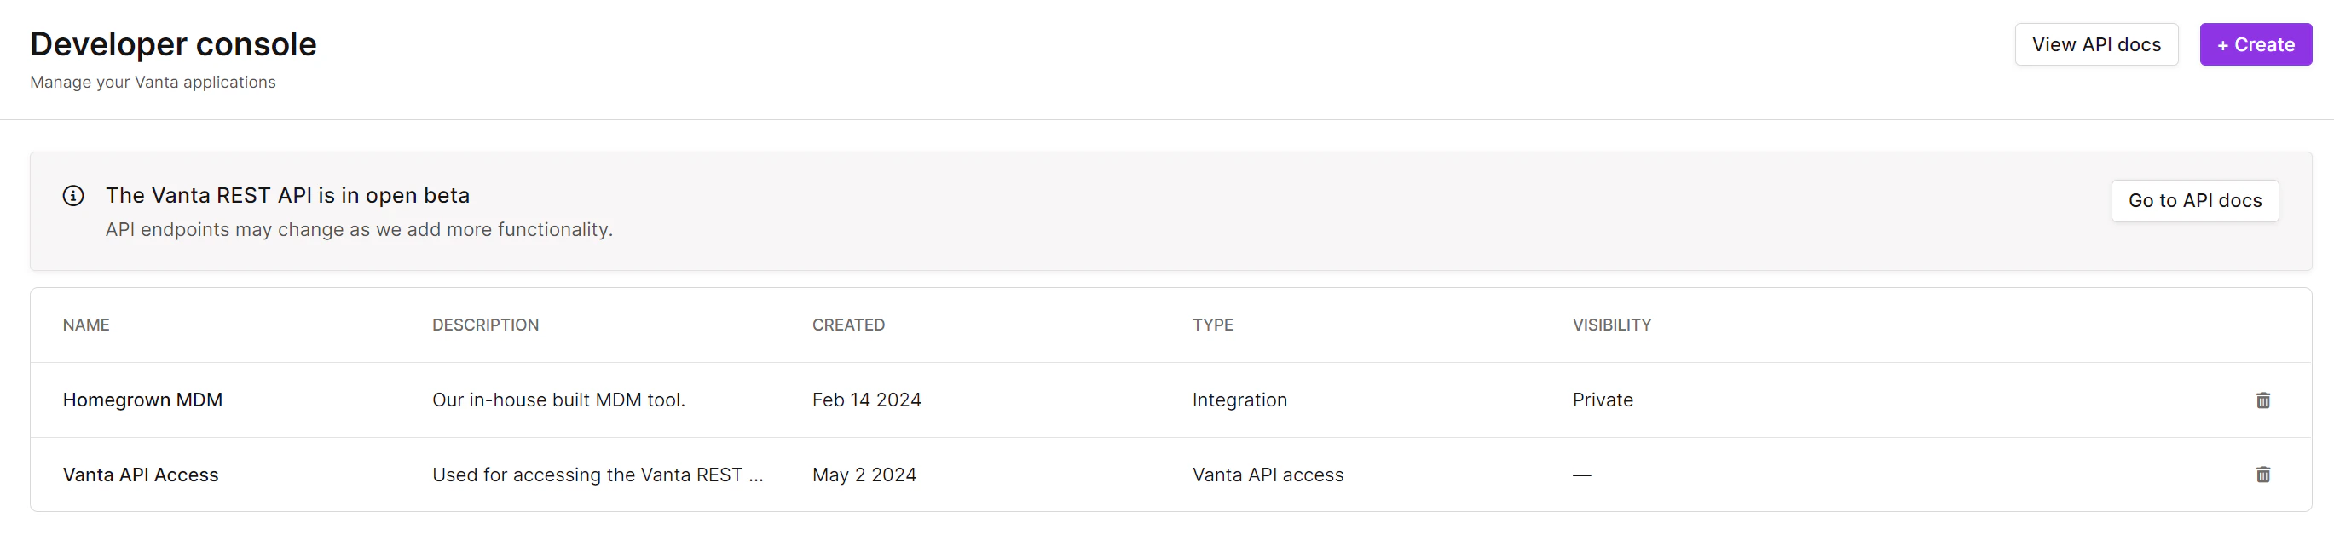Open View API docs button

tap(2095, 44)
